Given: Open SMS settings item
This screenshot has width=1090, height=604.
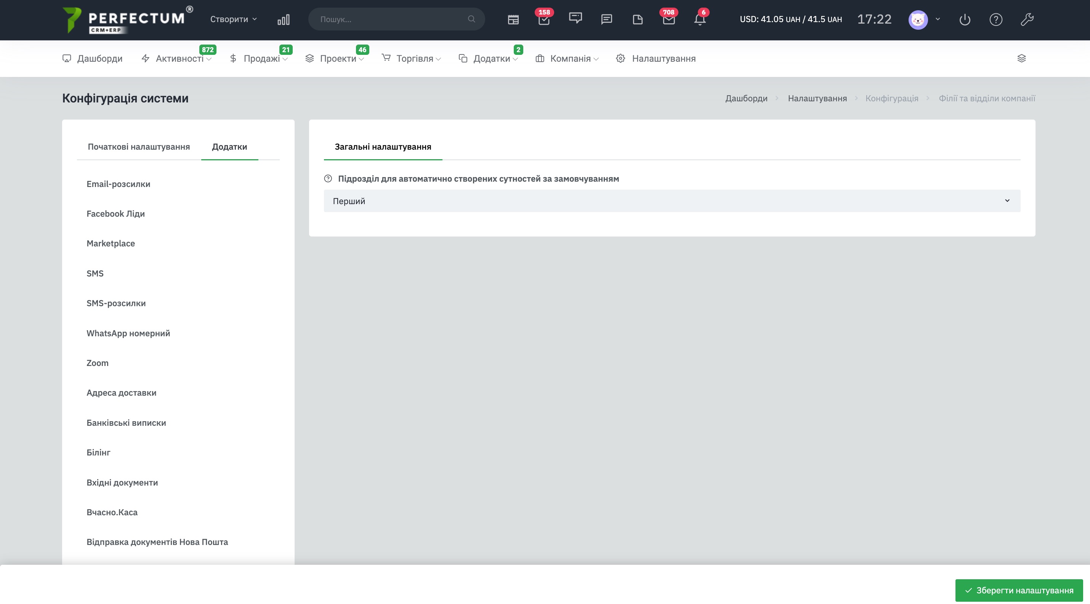Looking at the screenshot, I should coord(95,273).
